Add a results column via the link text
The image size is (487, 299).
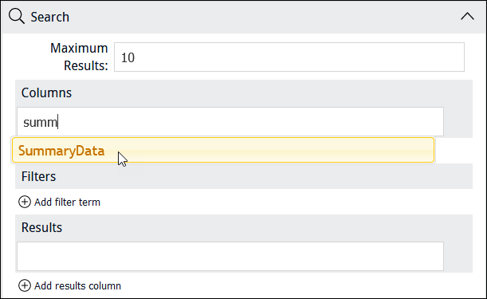tap(77, 285)
